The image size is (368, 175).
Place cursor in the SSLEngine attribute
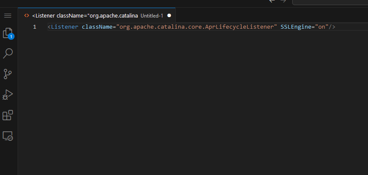(296, 27)
